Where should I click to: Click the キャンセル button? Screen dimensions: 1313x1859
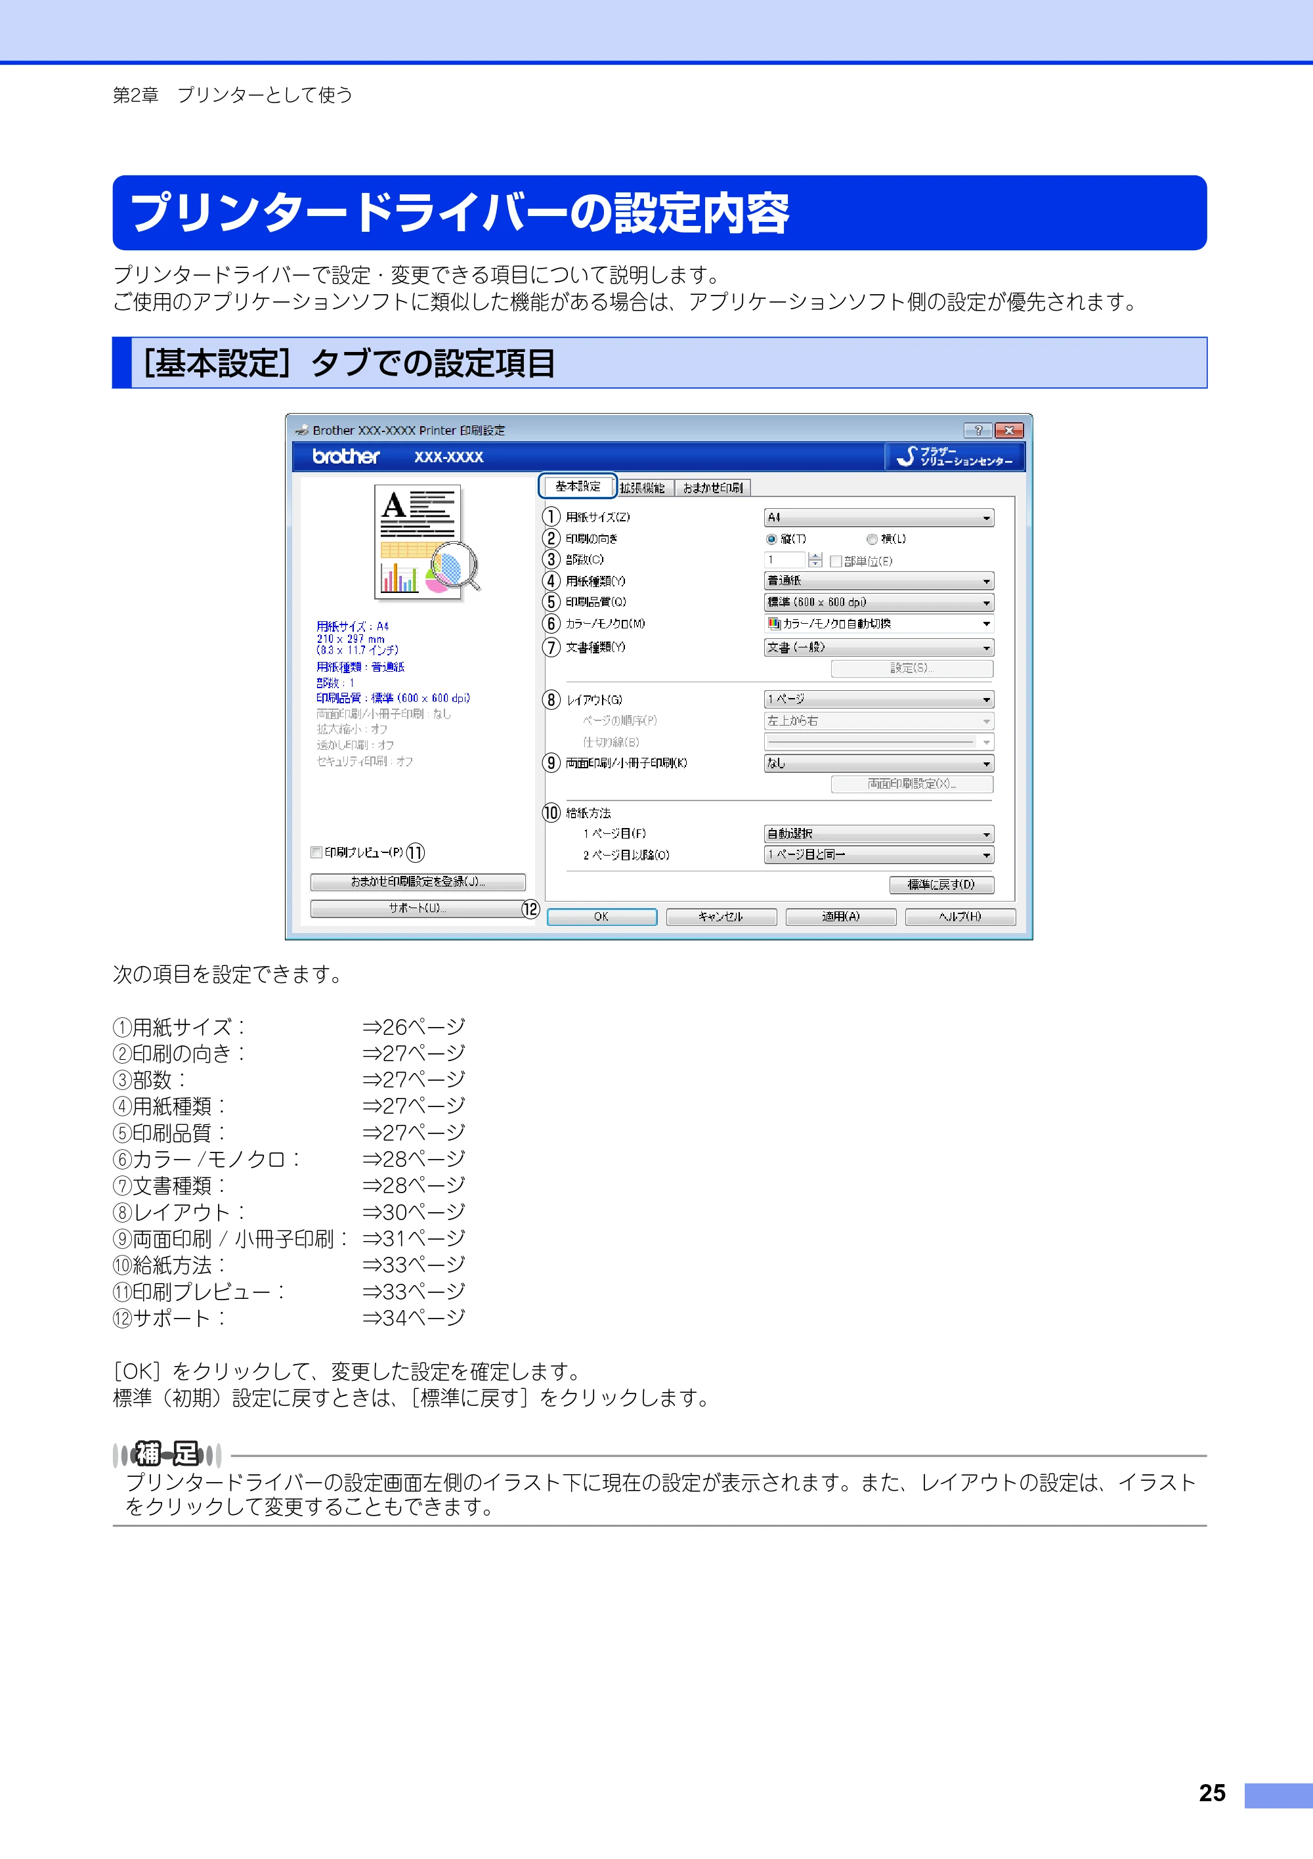[x=721, y=917]
